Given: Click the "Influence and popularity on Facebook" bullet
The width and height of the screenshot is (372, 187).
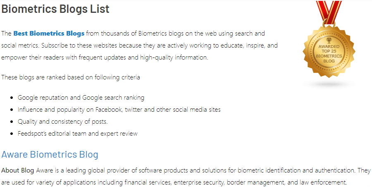Looking at the screenshot, I should click(119, 110).
